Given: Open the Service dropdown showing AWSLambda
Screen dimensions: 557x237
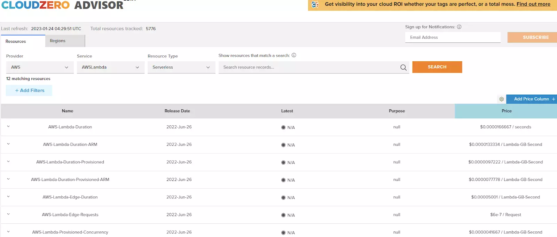Looking at the screenshot, I should coord(111,67).
